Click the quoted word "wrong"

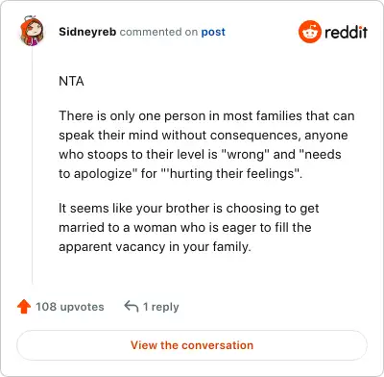pyautogui.click(x=246, y=155)
